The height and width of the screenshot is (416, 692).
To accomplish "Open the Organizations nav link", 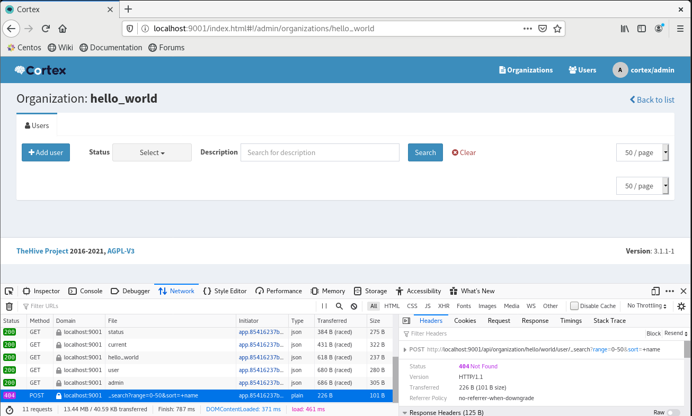I will tap(526, 70).
